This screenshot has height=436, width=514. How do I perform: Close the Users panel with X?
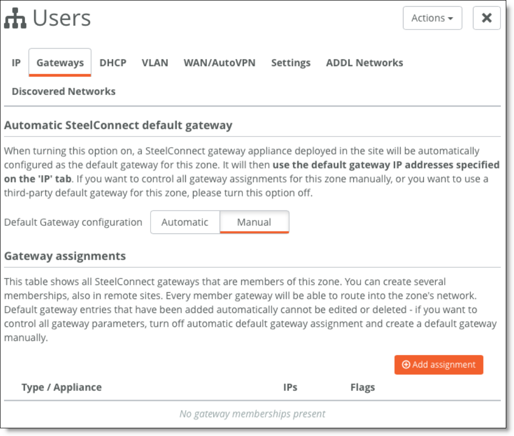click(x=486, y=18)
